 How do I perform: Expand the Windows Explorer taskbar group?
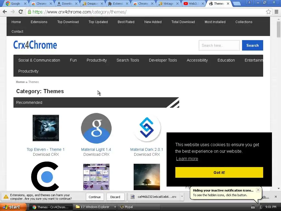click(x=115, y=207)
